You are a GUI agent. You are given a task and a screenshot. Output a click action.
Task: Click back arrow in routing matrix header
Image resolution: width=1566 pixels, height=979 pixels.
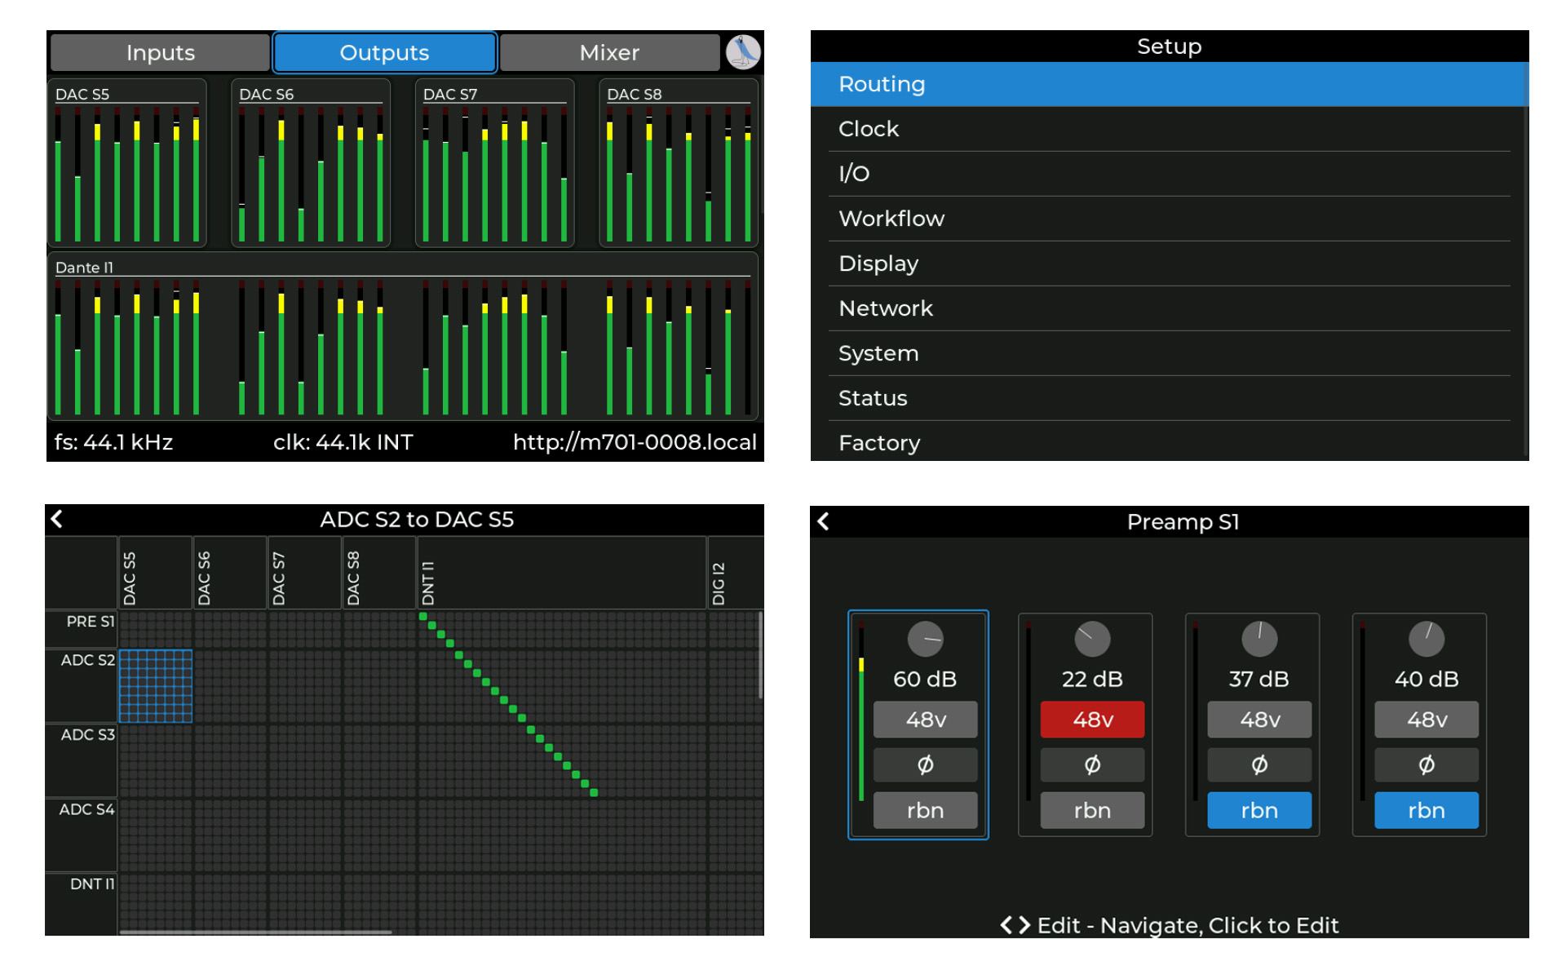(x=56, y=519)
